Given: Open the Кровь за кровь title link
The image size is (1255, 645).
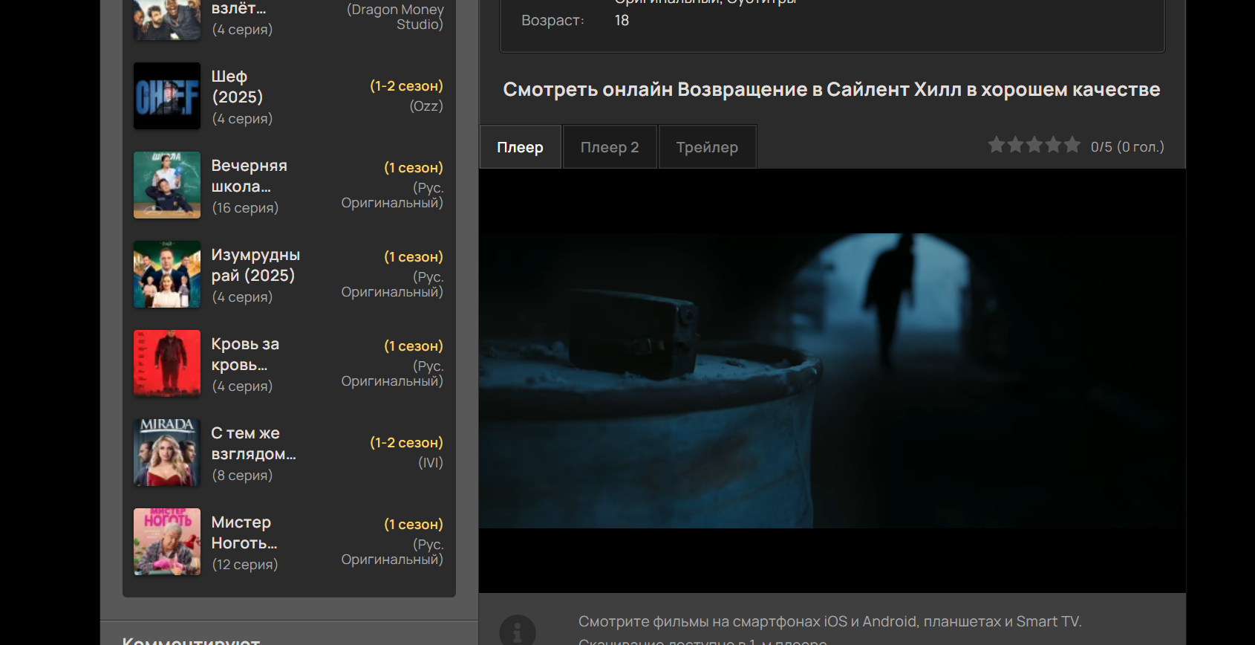Looking at the screenshot, I should pyautogui.click(x=245, y=354).
